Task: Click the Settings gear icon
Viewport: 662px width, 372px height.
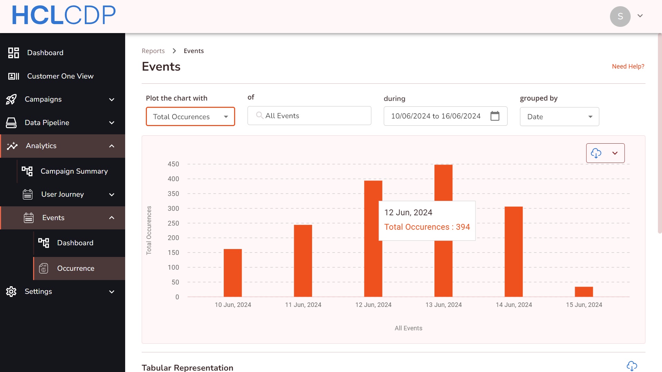Action: pos(11,291)
